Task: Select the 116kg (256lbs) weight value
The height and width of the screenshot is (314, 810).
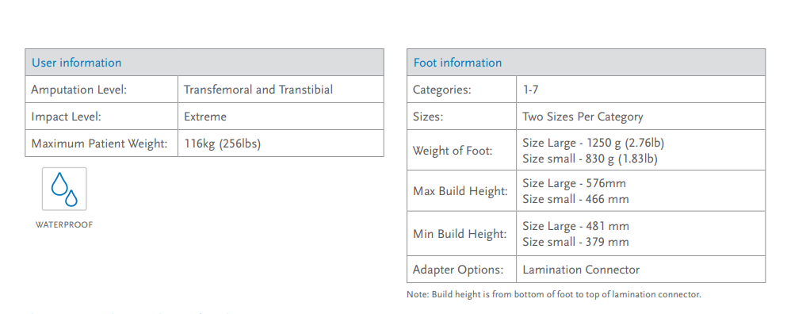Action: coord(222,143)
